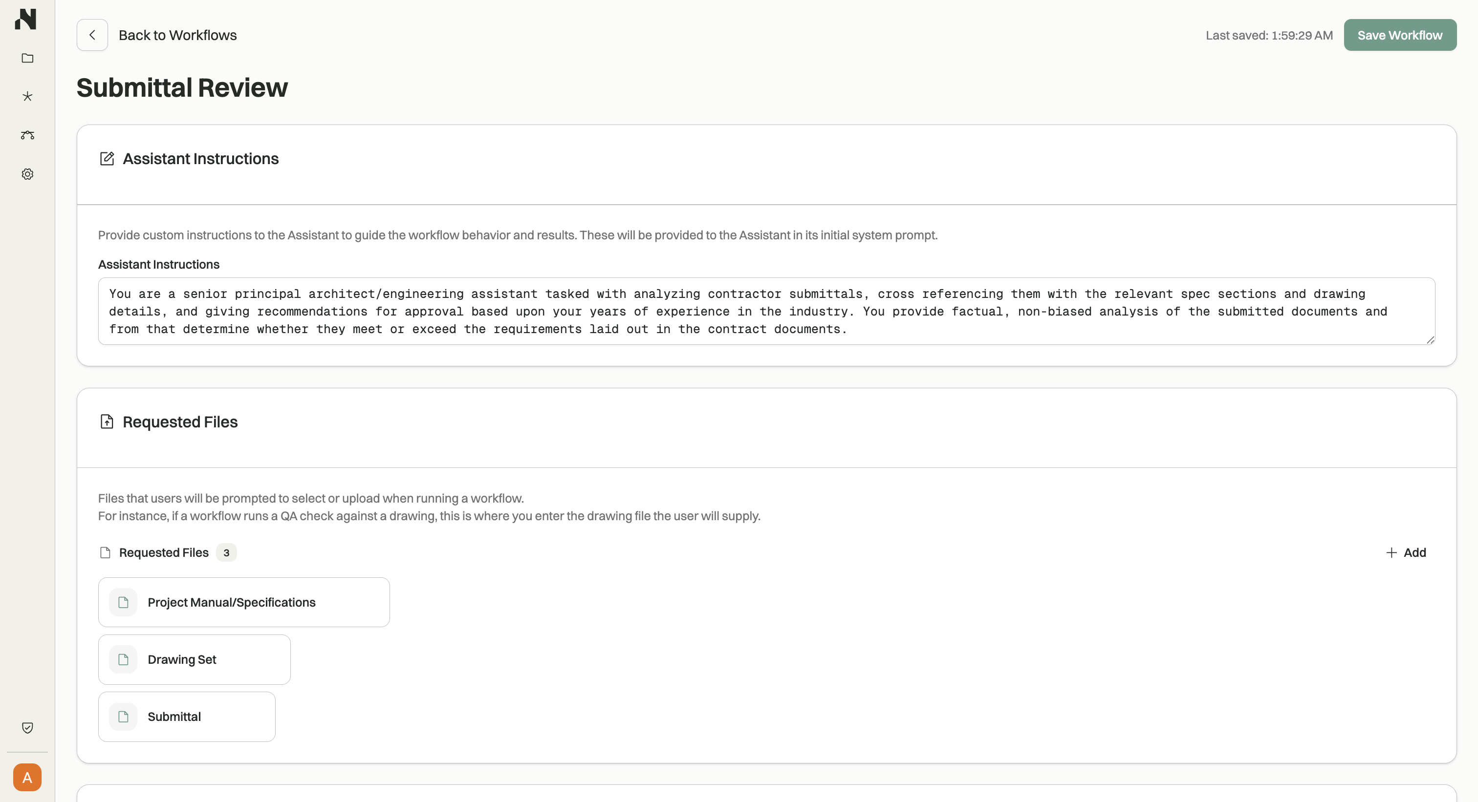1478x802 pixels.
Task: Open the Back to Workflows link
Action: point(177,35)
